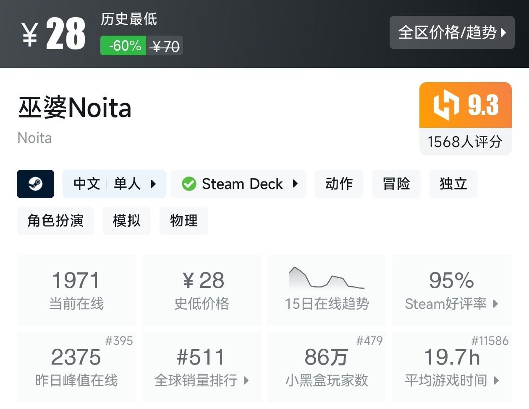Tap the 当前在线 1971 stat tile

pos(76,290)
